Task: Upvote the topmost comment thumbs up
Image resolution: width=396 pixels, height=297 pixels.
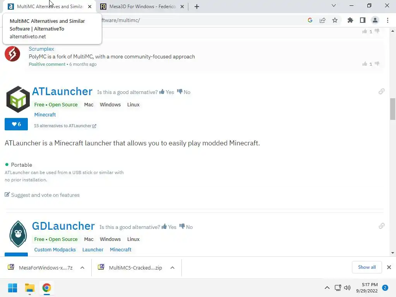Action: [365, 31]
